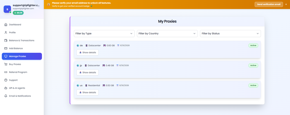Expand Show details for the jp proxy
The height and width of the screenshot is (115, 290).
point(88,73)
